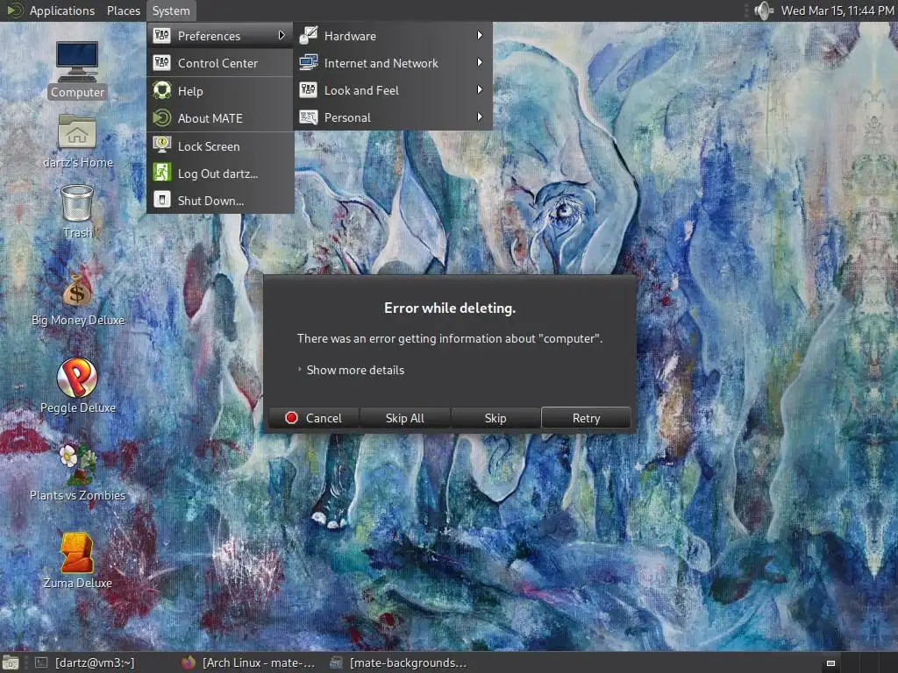The width and height of the screenshot is (898, 673).
Task: Click the red stop icon on Cancel
Action: (291, 418)
